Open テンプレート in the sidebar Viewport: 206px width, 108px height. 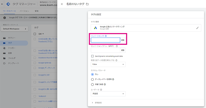coord(14,63)
